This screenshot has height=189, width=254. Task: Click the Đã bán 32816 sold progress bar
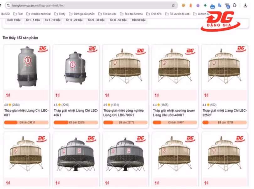(x=76, y=123)
